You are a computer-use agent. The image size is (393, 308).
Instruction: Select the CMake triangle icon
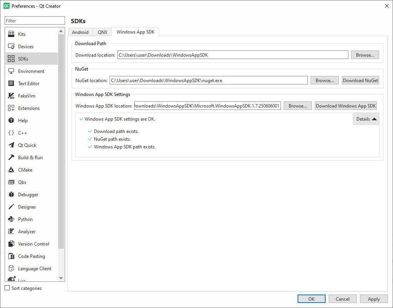tap(11, 170)
